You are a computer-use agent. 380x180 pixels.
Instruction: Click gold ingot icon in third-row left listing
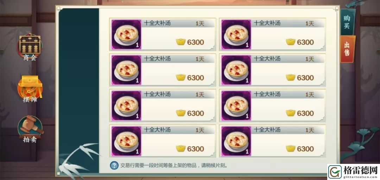[x=181, y=113]
